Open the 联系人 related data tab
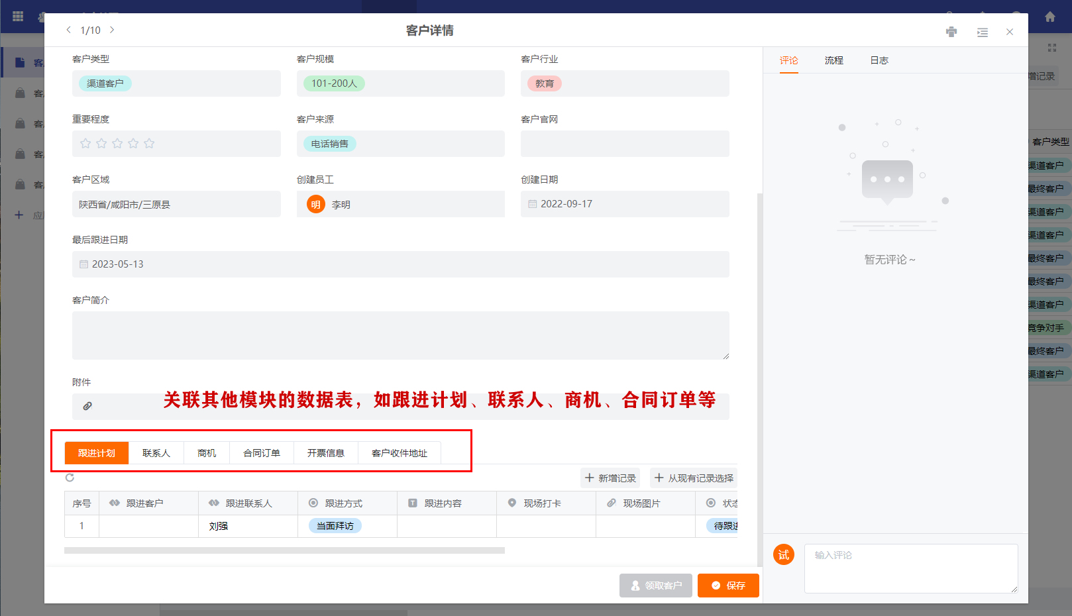The image size is (1072, 616). coord(156,452)
